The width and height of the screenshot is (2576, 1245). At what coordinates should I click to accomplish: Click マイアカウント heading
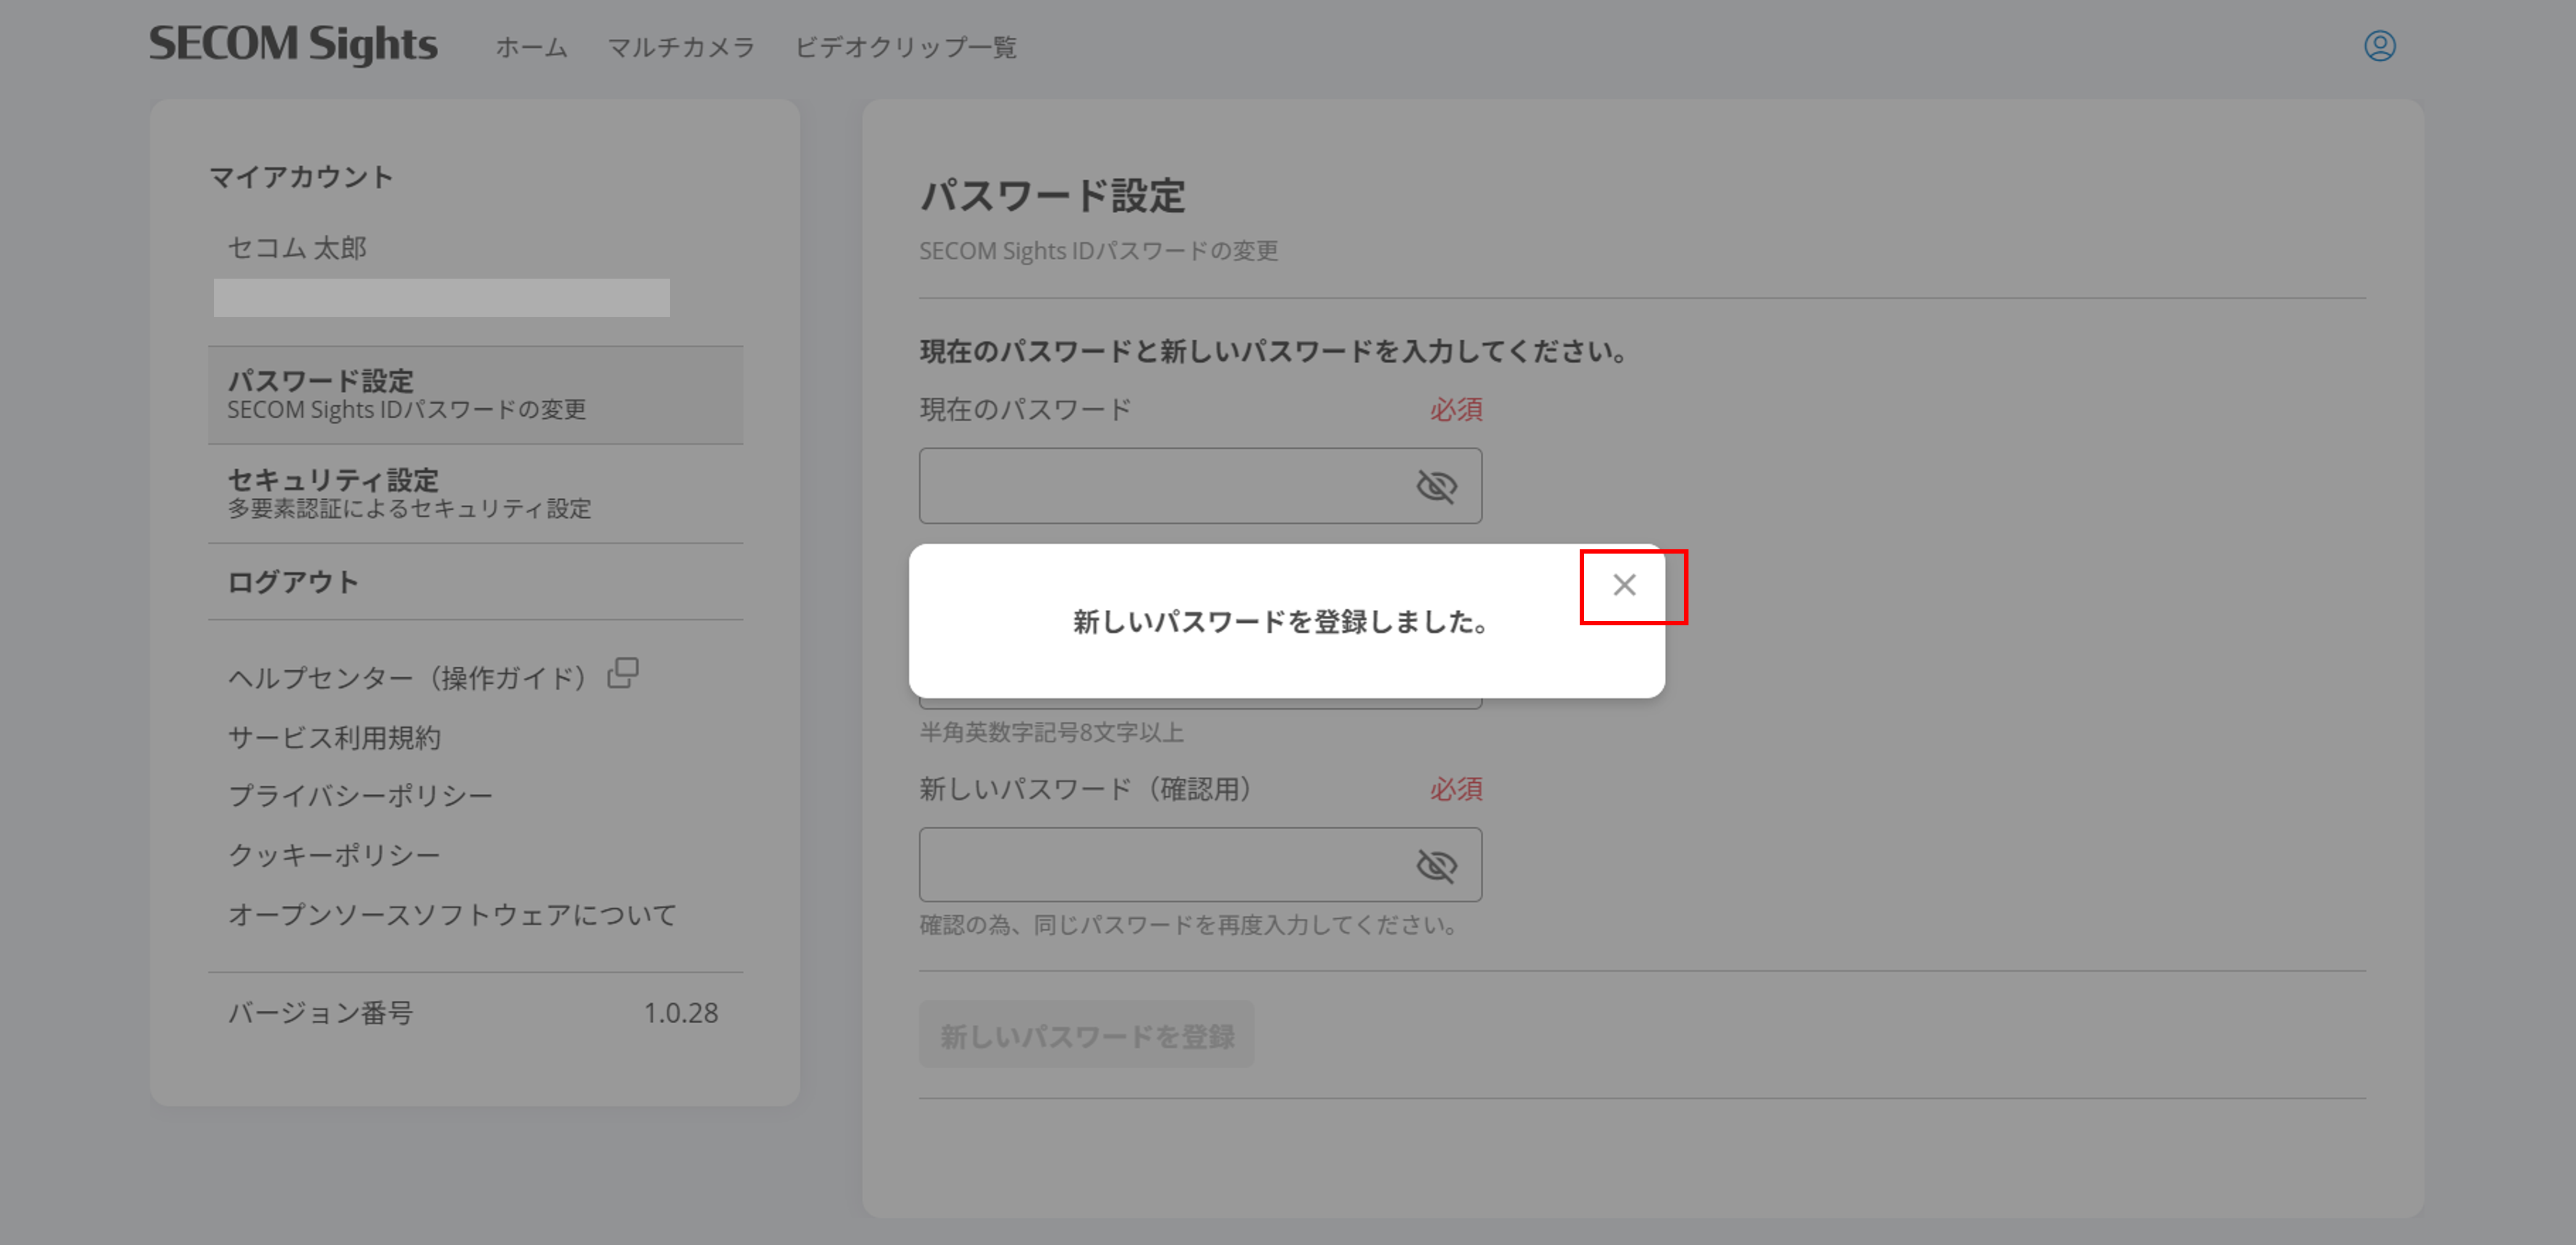pyautogui.click(x=301, y=177)
